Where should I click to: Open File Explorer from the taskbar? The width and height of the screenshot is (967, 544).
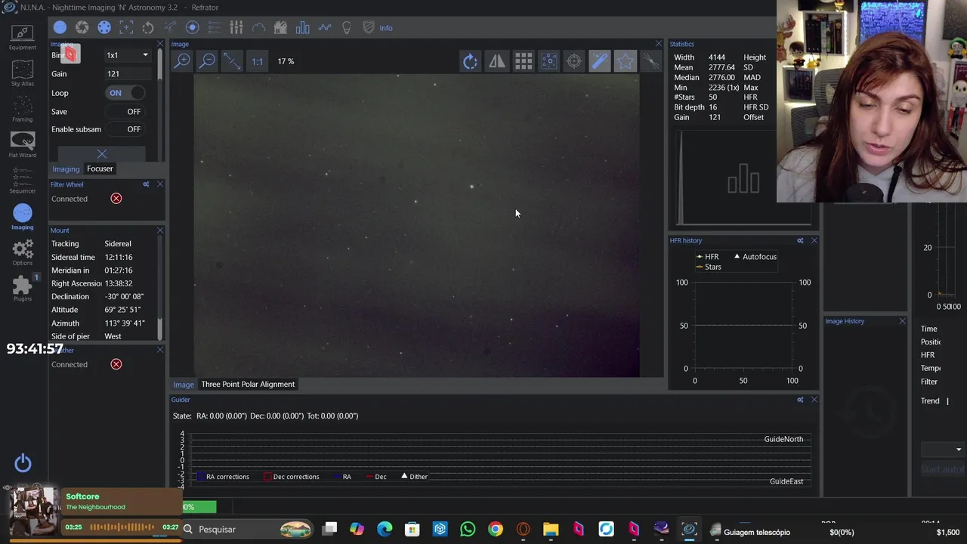550,530
